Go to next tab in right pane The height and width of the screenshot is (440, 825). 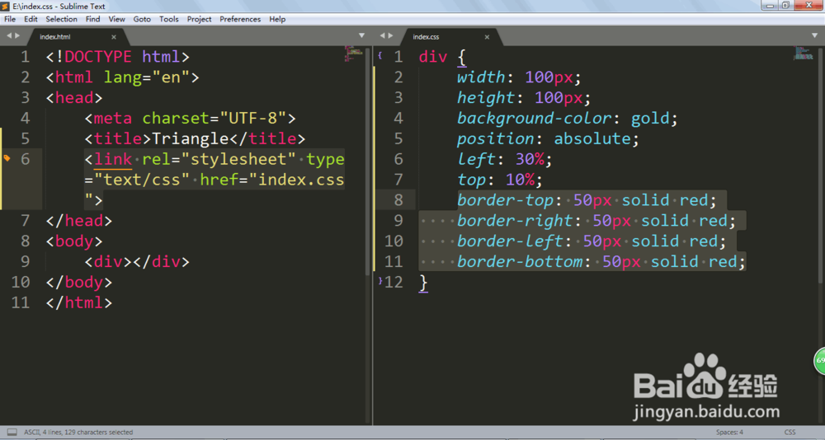[x=390, y=35]
